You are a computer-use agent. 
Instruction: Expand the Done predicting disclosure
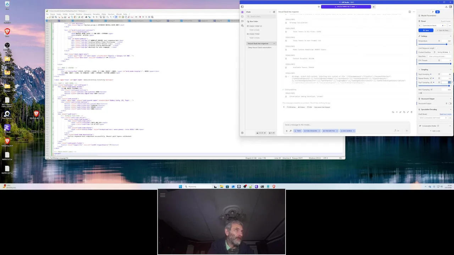coord(289,90)
